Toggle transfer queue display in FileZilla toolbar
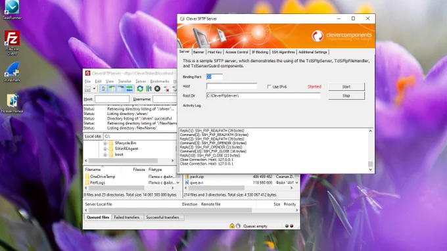The image size is (447, 251). (129, 89)
